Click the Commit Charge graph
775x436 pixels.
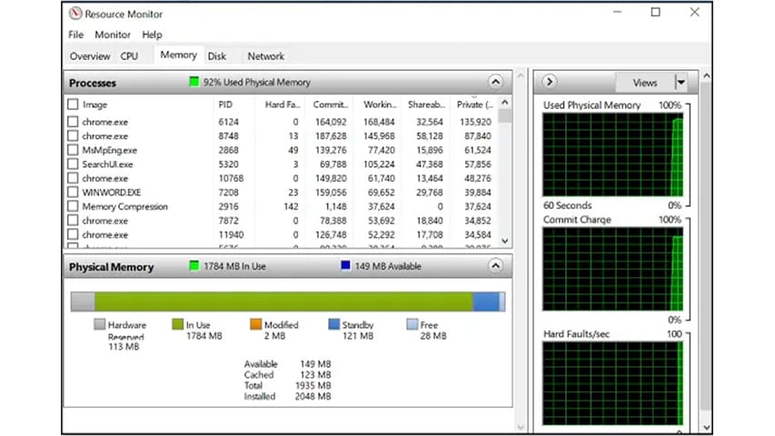point(612,270)
